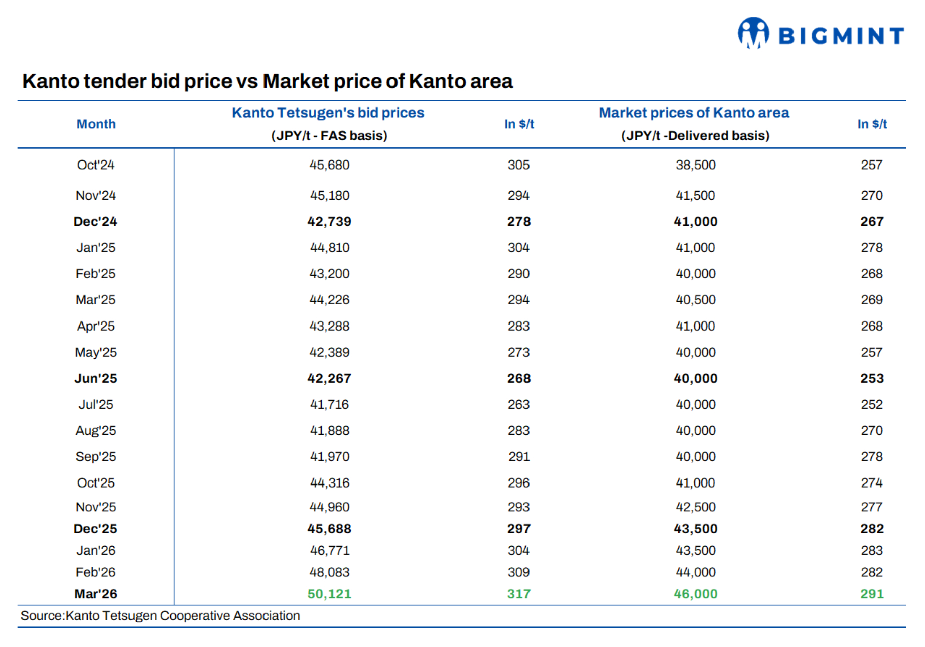Click the 38,500 market price cell
This screenshot has width=925, height=647.
695,165
